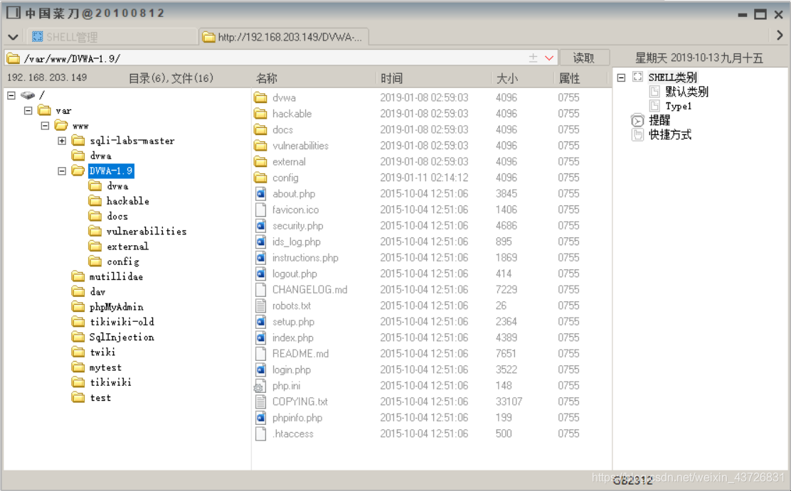
Task: Select test folder in tree
Action: 100,398
